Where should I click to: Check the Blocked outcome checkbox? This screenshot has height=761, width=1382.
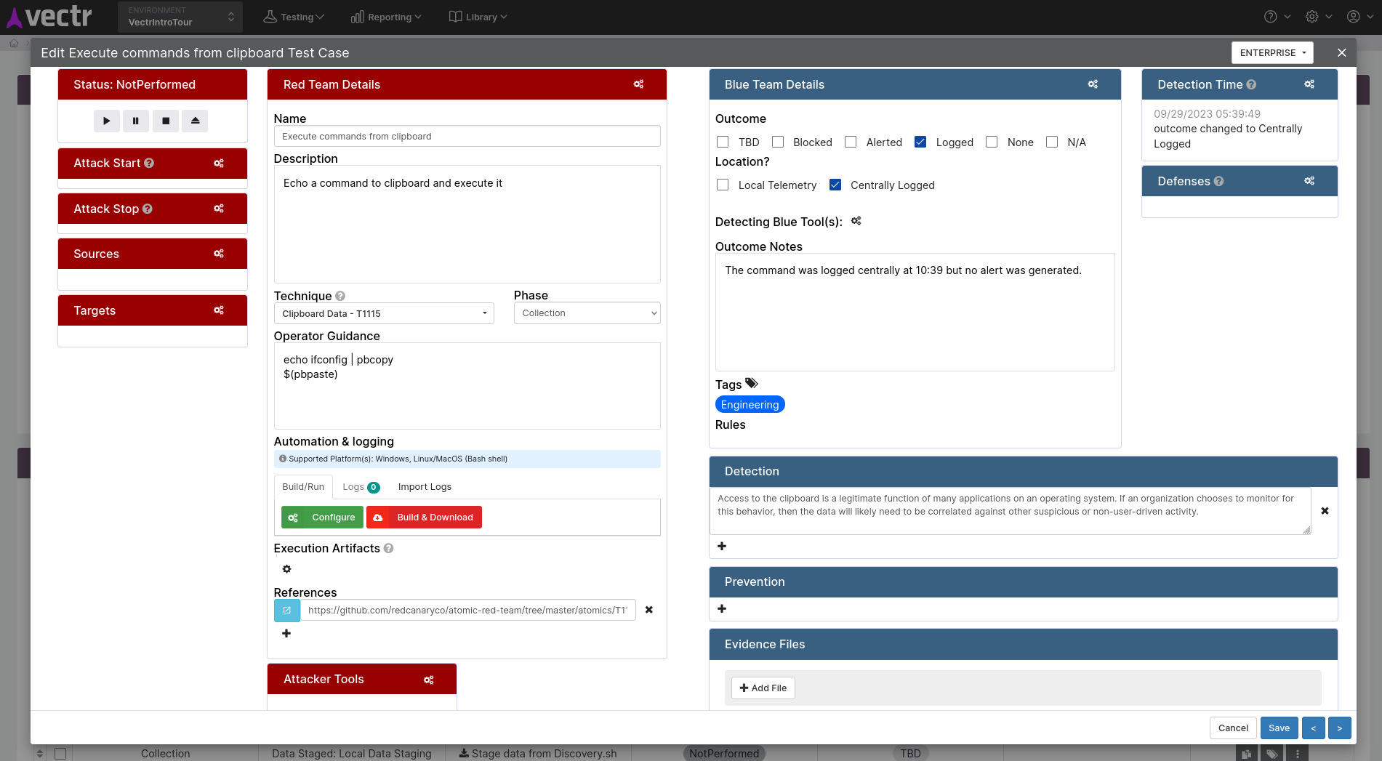pyautogui.click(x=778, y=142)
